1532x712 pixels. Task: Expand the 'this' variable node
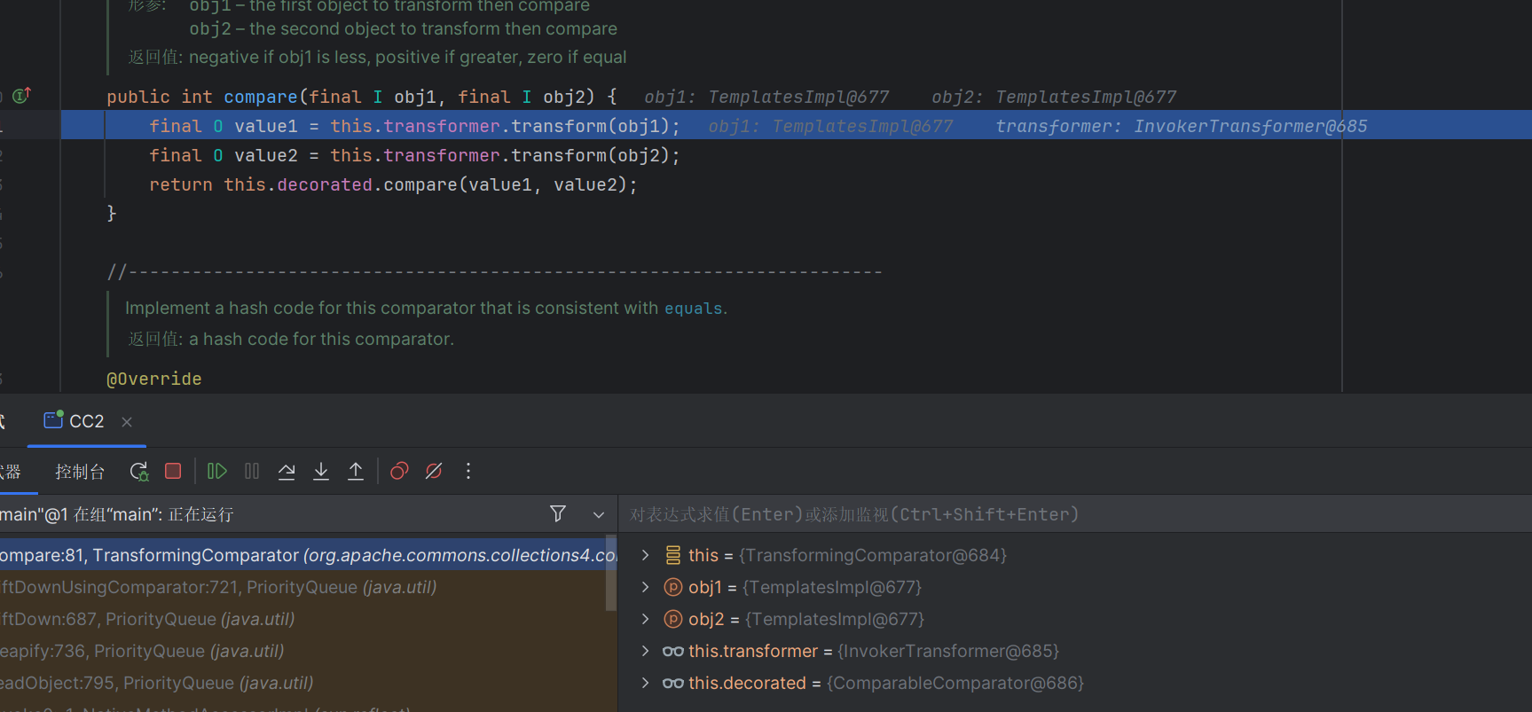[646, 555]
